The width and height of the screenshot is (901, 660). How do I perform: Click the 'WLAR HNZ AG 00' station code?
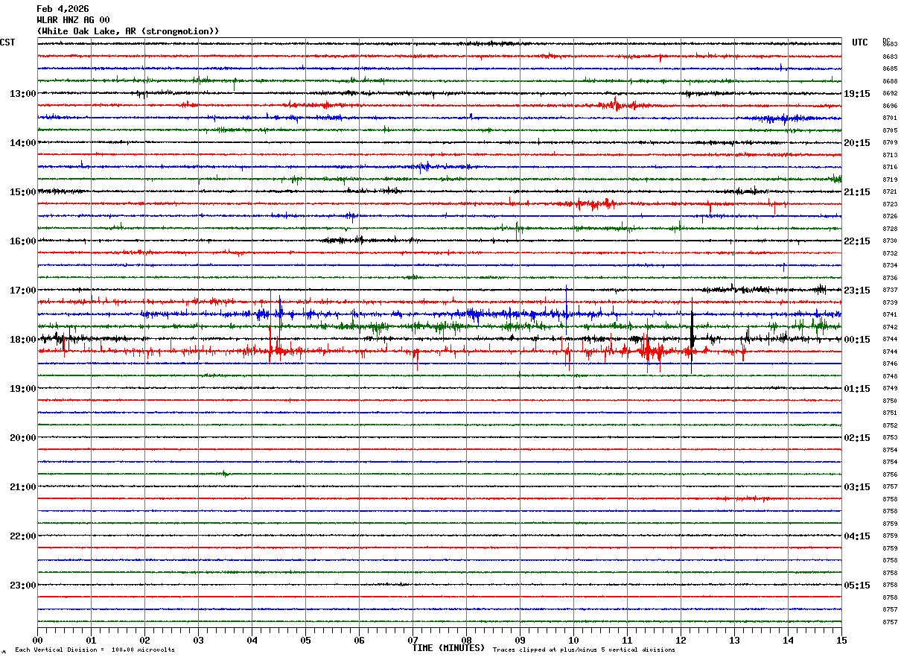(73, 20)
